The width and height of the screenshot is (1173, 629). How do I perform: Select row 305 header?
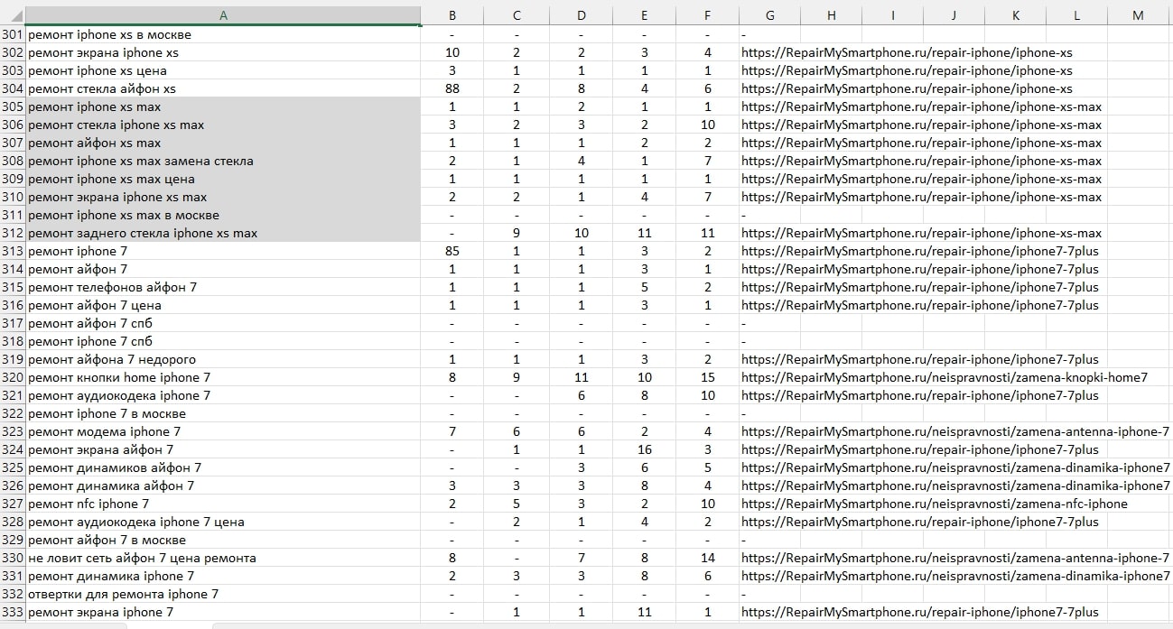[x=13, y=106]
